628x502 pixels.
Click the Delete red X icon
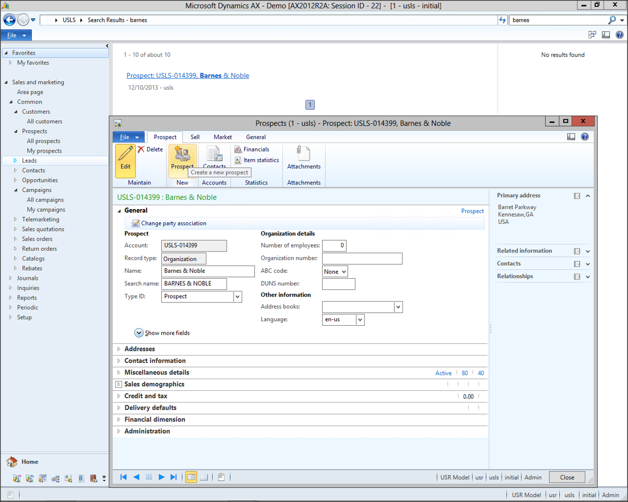(142, 149)
